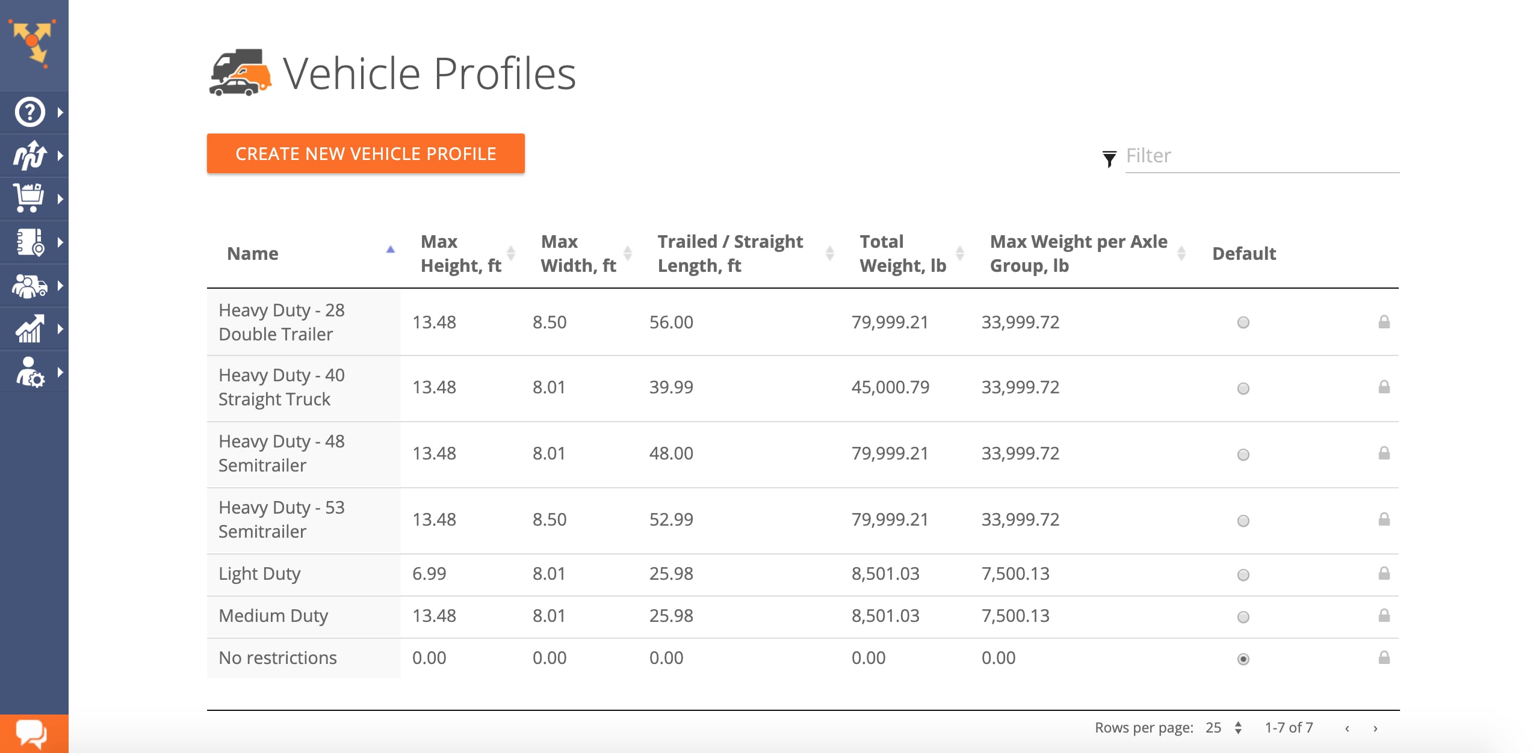Open the orders shopping cart icon
Screen dimensions: 1536x753
tap(30, 198)
